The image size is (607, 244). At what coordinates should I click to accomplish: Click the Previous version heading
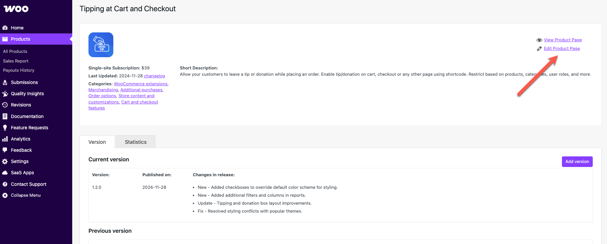(110, 231)
